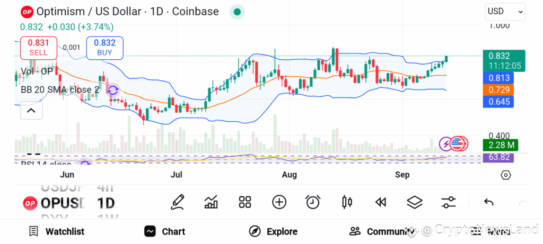Open the object tree layers icon
This screenshot has height=244, width=543.
[415, 202]
